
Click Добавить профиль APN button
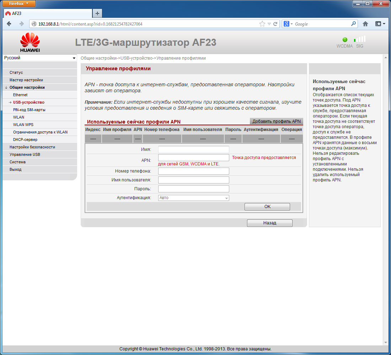point(276,121)
